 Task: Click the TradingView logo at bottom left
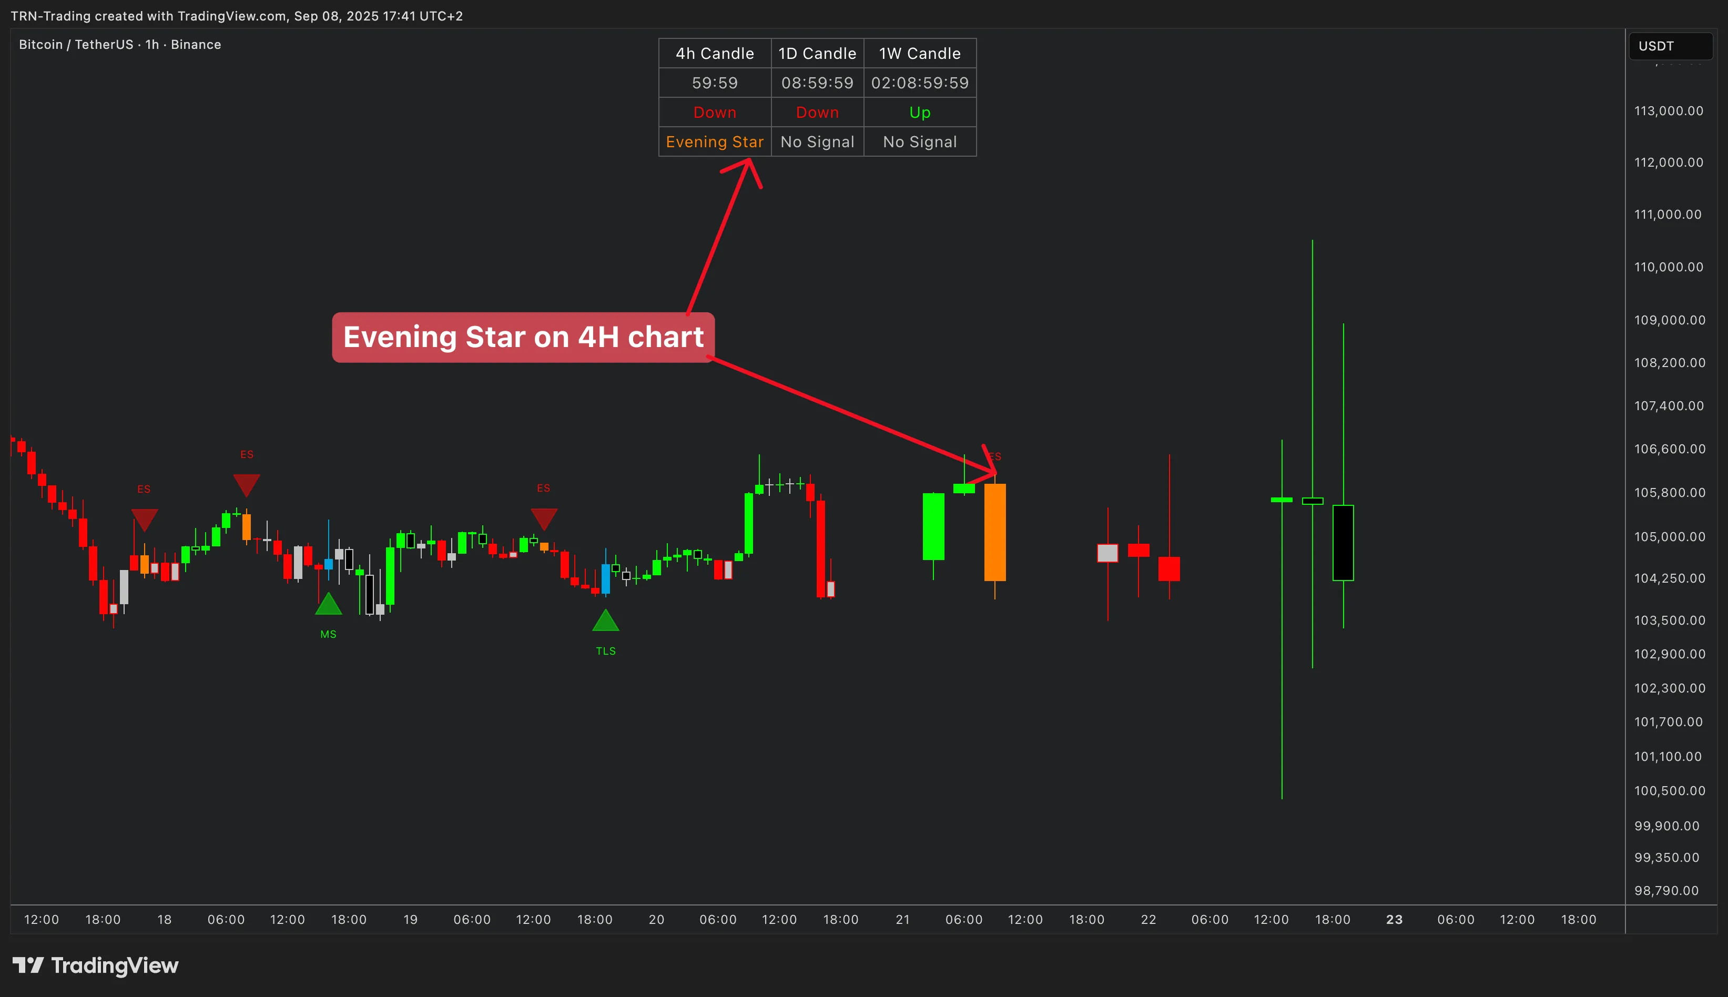[96, 965]
